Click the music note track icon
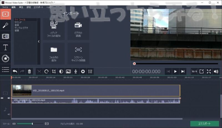The image size is (222, 128). pyautogui.click(x=5, y=109)
